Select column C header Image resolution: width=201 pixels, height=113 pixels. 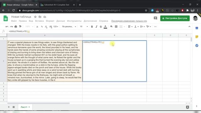[x=155, y=35]
